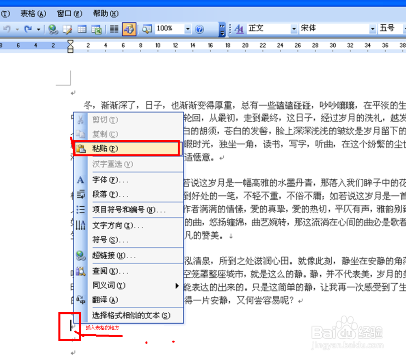Image resolution: width=406 pixels, height=359 pixels.
Task: Open the 表格(A) menu
Action: click(33, 13)
